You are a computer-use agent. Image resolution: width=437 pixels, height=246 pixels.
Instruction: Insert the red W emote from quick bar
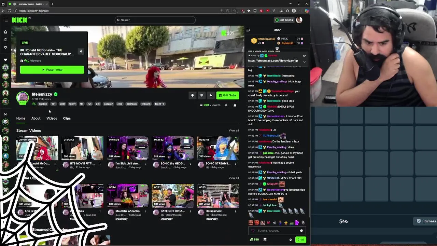(268, 223)
